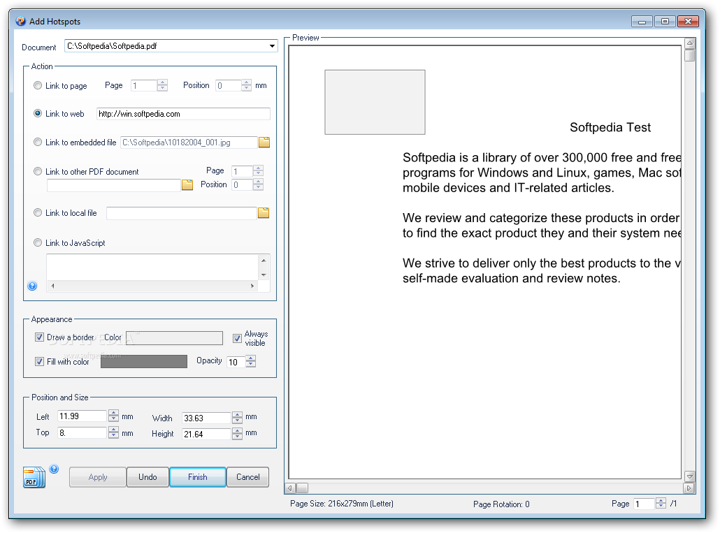
Task: Select Link to JavaScript radio button
Action: tap(38, 242)
